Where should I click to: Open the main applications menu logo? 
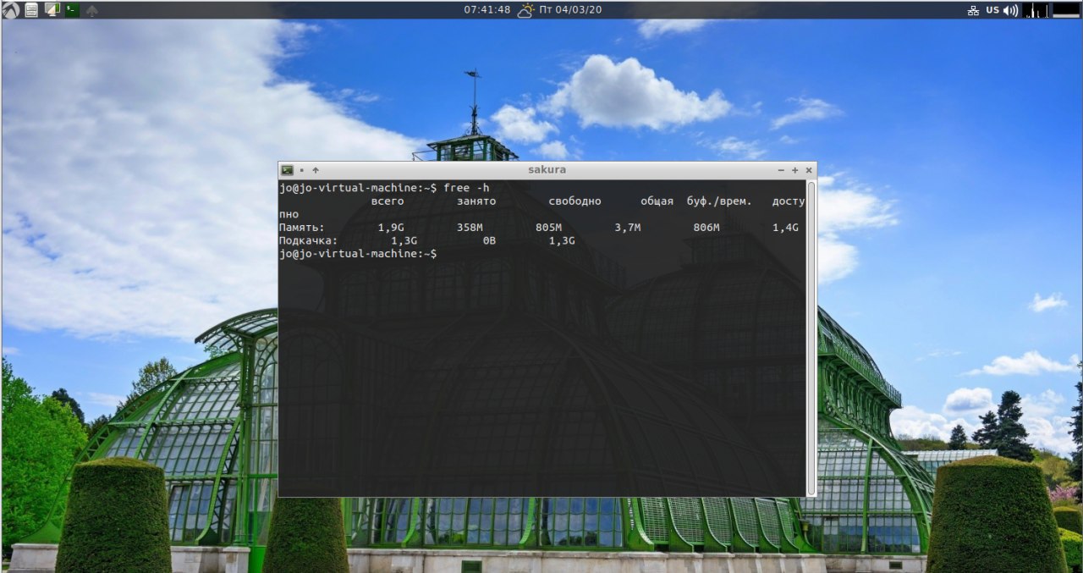pyautogui.click(x=11, y=10)
